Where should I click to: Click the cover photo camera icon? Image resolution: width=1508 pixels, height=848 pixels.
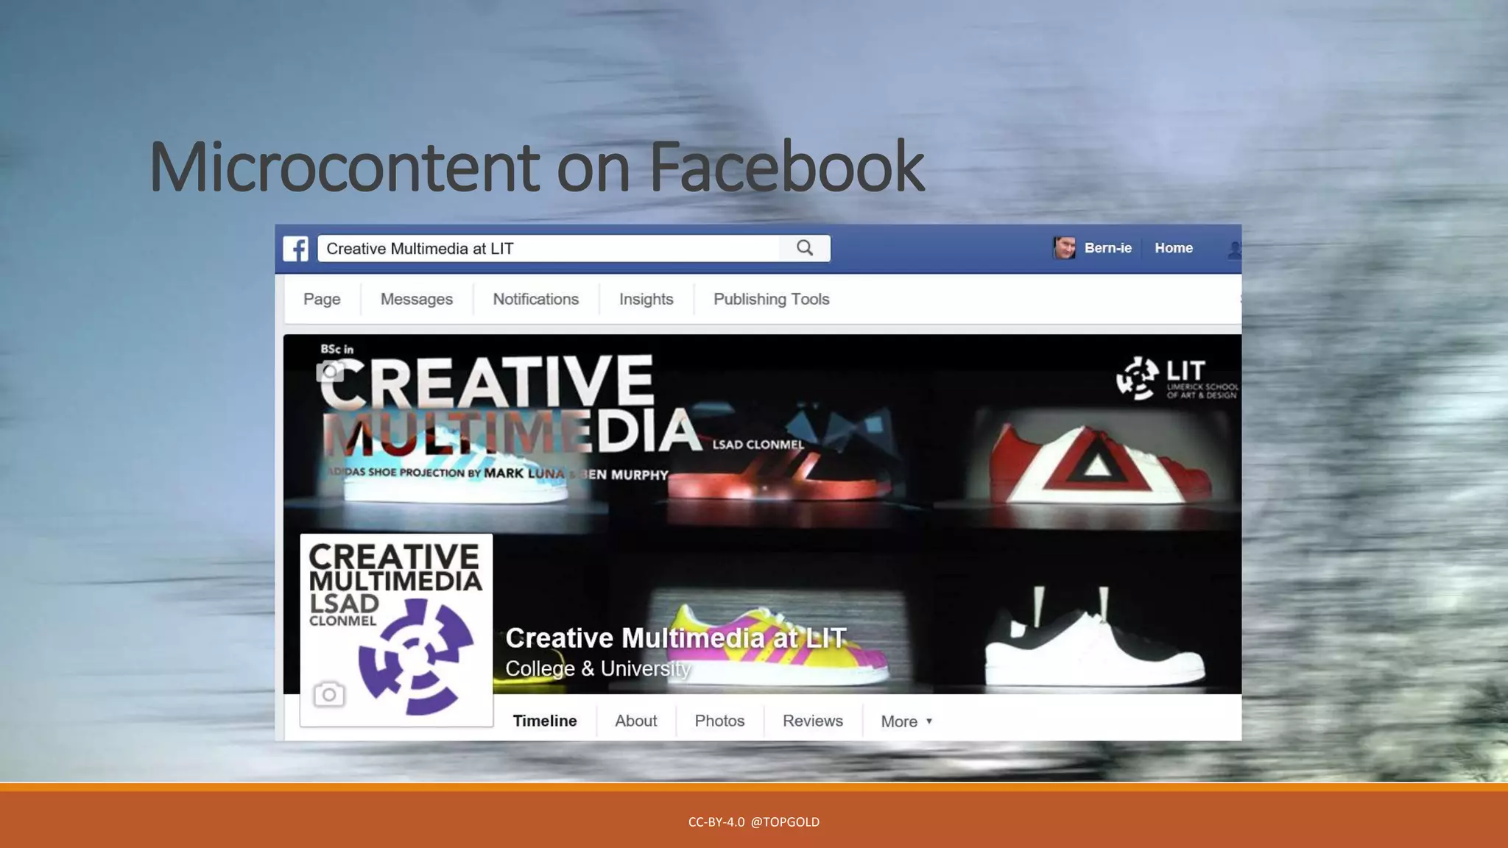point(330,370)
